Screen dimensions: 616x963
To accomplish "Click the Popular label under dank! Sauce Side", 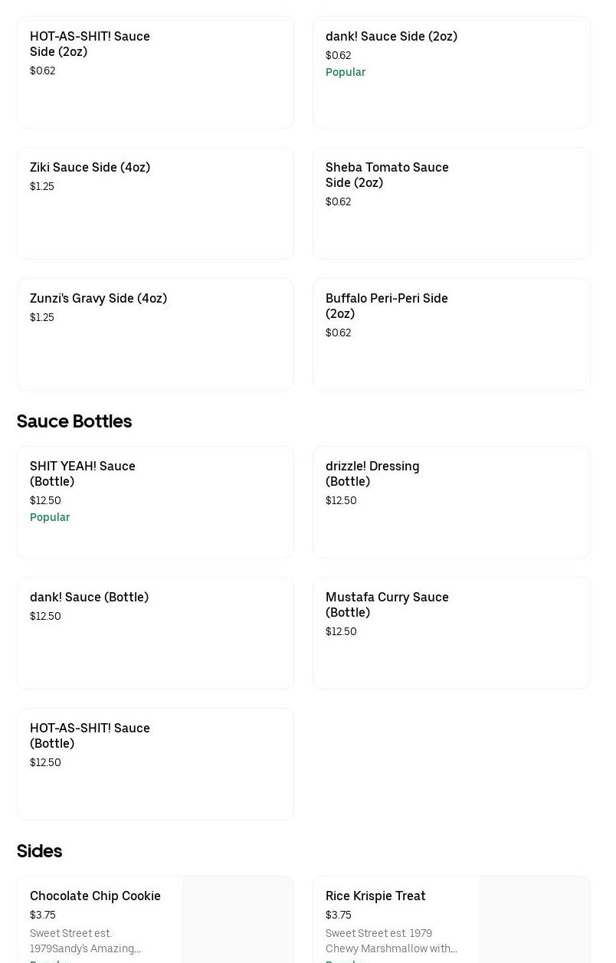I will click(346, 72).
